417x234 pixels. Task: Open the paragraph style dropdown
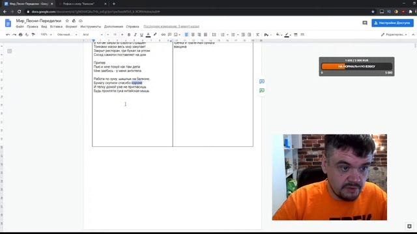[67, 34]
